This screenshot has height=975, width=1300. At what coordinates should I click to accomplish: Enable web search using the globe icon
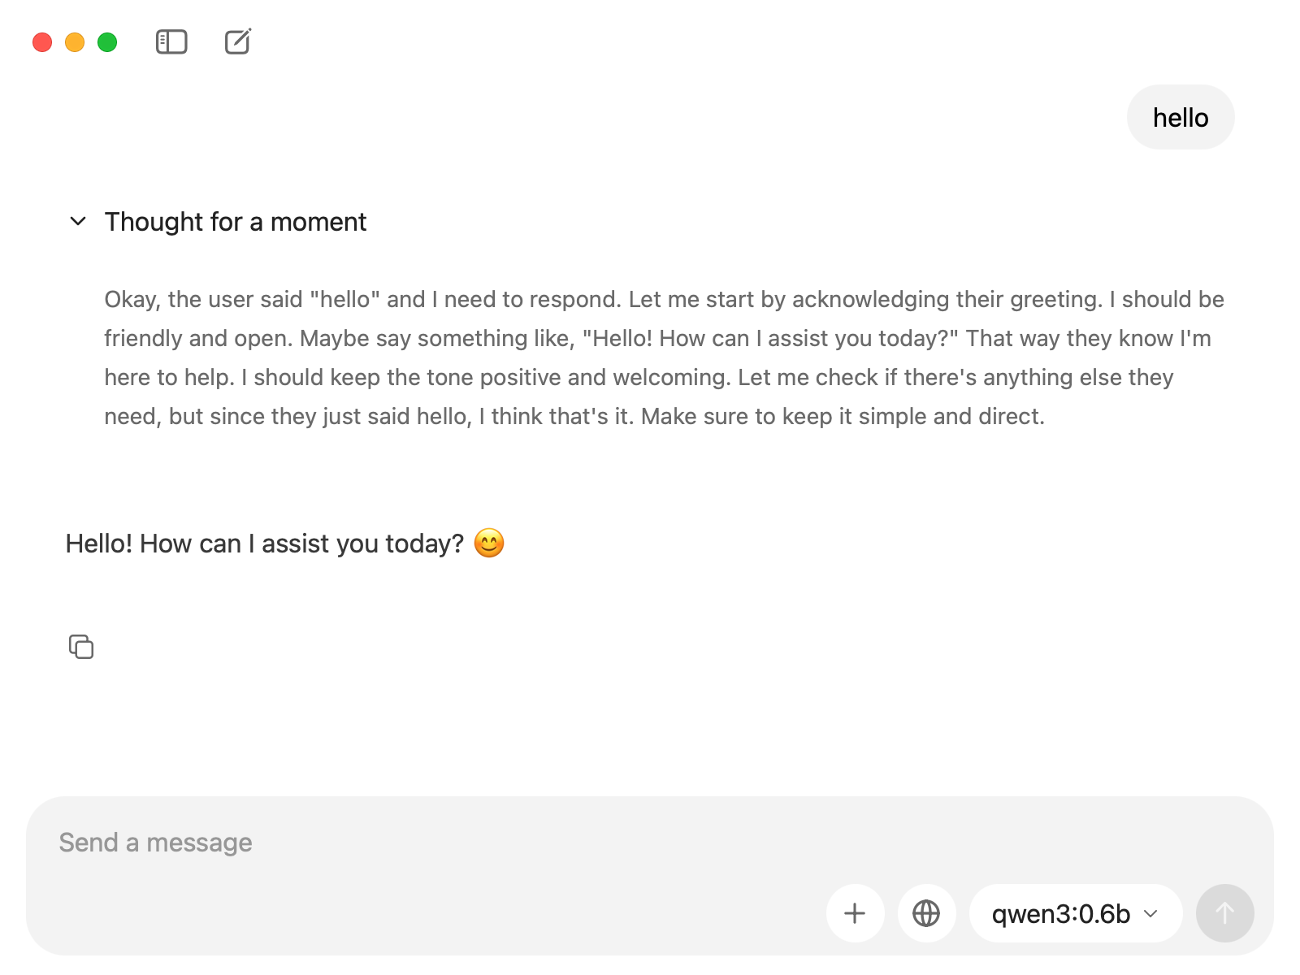click(926, 913)
